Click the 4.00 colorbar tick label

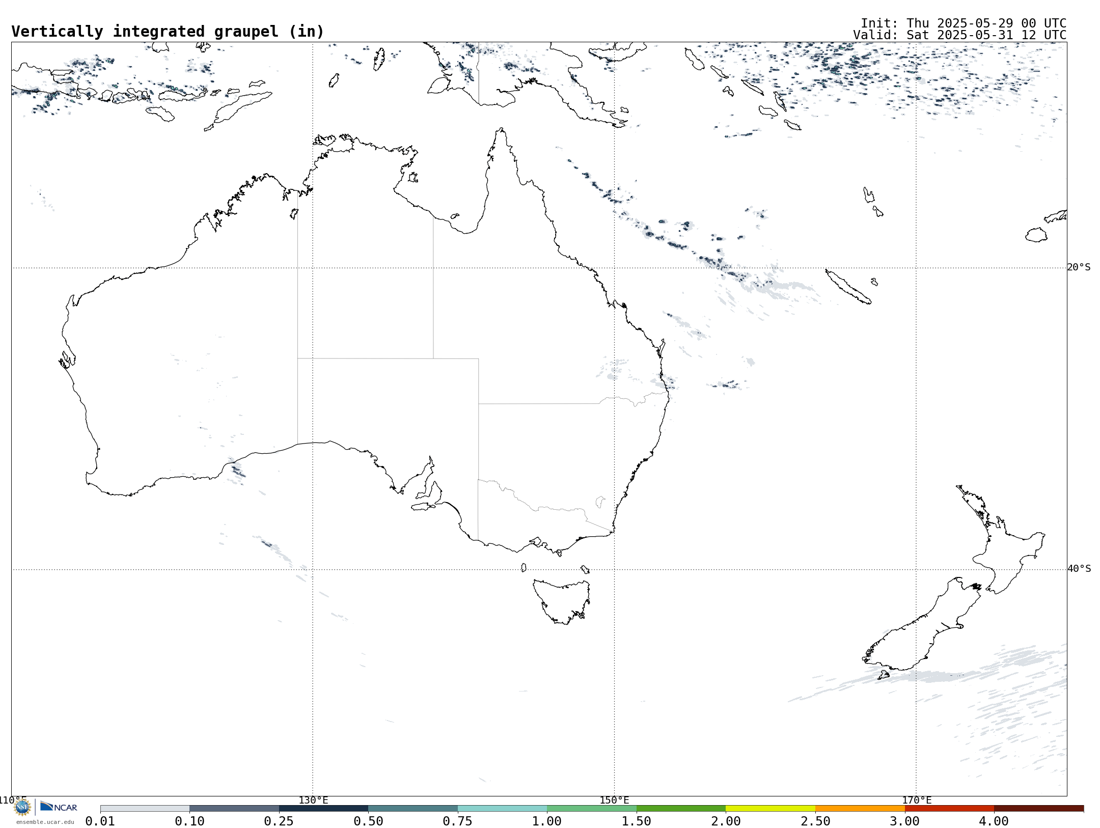tap(994, 821)
